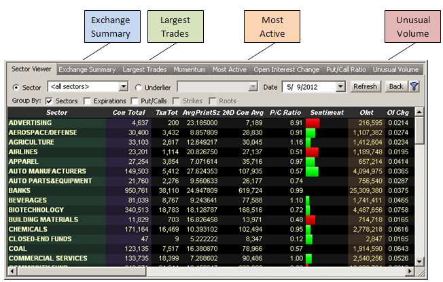
Task: Open the Underlier combo box
Action: click(x=217, y=86)
